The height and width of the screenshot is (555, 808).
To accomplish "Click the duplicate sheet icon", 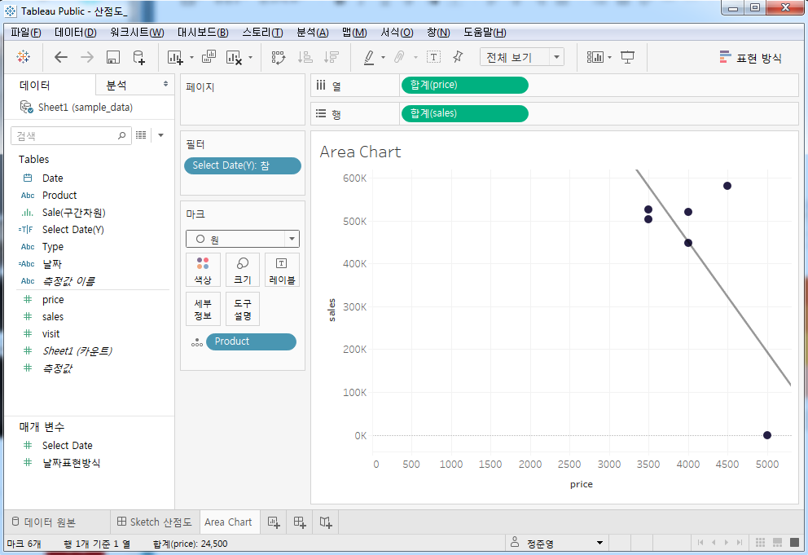I will pos(209,57).
